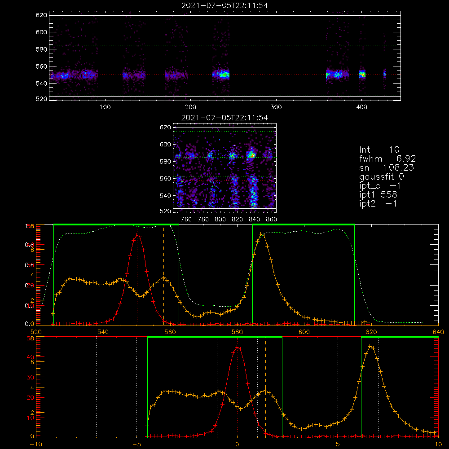Click the x-axis label 860 of middle image
Screen dimensions: 449x449
(x=272, y=220)
